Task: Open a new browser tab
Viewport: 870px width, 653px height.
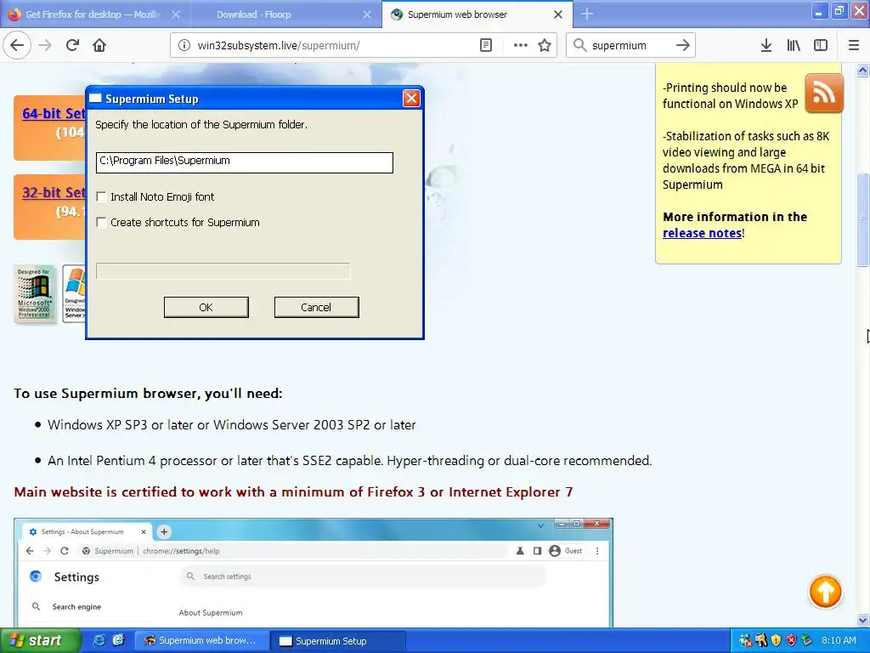Action: [x=587, y=14]
